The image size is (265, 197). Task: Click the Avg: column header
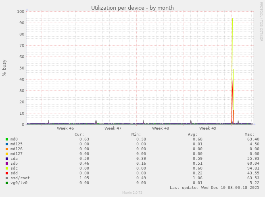(x=193, y=134)
